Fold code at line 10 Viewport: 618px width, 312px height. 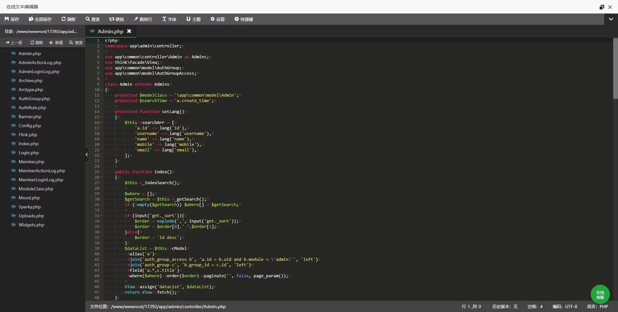point(102,90)
